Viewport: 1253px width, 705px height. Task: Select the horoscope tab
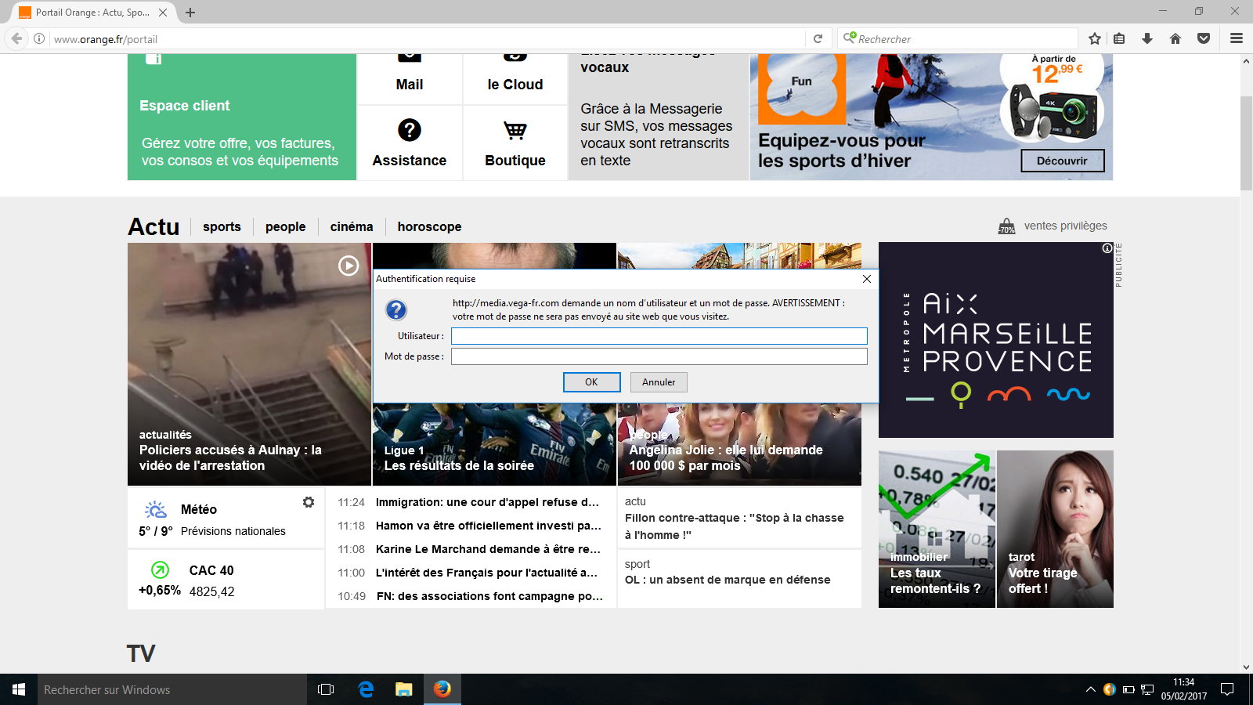(x=429, y=227)
